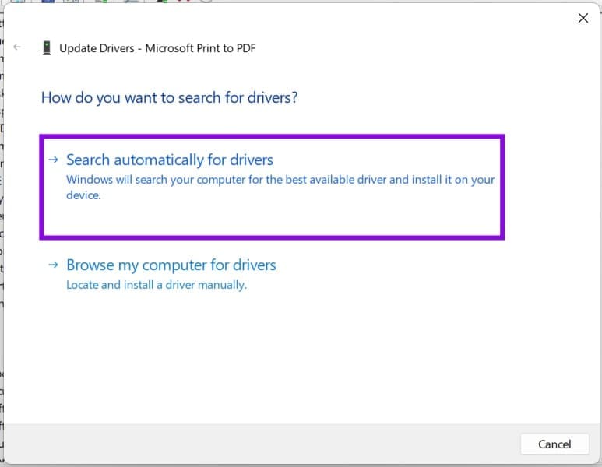Click the 'Update Drivers - Microsoft Print to PDF' title
The height and width of the screenshot is (467, 602).
click(x=157, y=48)
